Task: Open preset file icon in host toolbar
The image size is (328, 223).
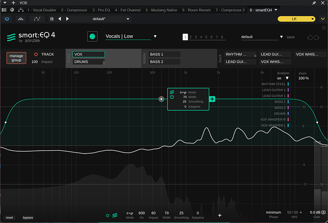Action: pyautogui.click(x=52, y=19)
